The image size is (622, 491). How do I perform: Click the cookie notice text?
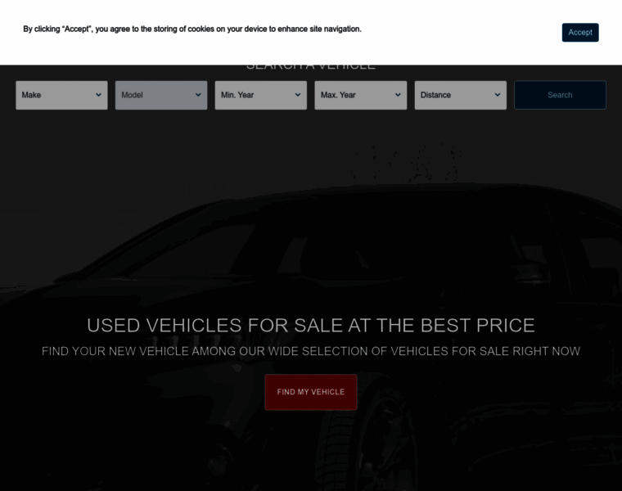[192, 29]
